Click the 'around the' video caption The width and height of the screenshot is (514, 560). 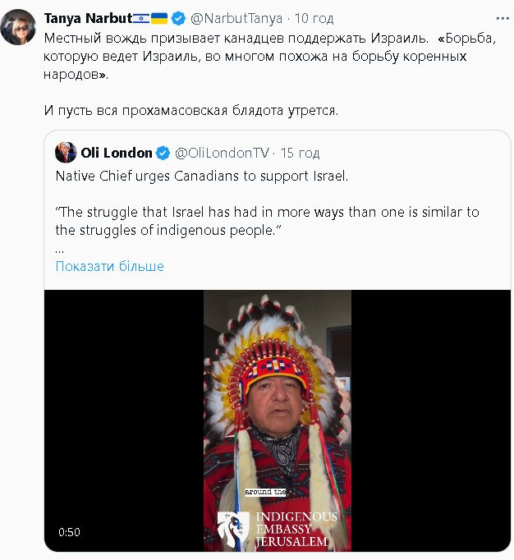point(264,492)
